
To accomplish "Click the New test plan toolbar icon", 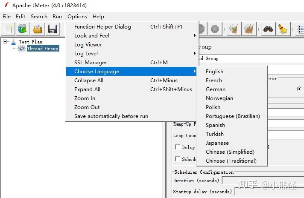I will tap(8, 29).
